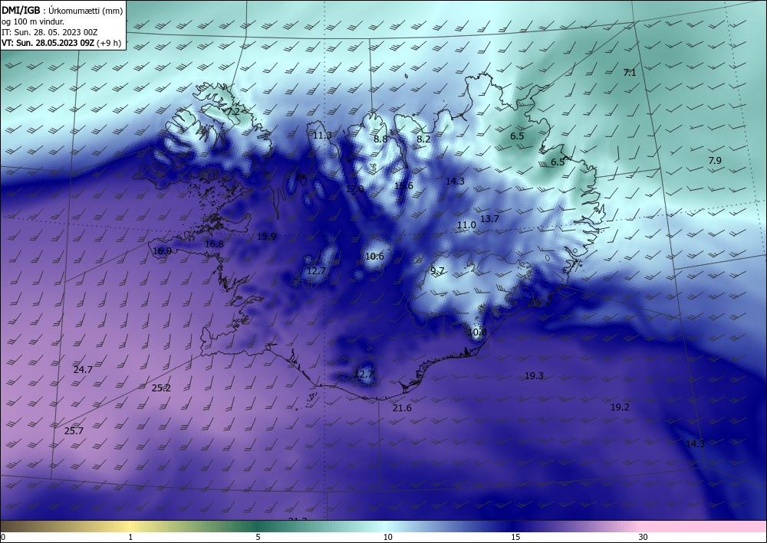Screen dimensions: 767x543
Task: Click the 'og 100 m vindur.' caption line
Action: (x=33, y=21)
